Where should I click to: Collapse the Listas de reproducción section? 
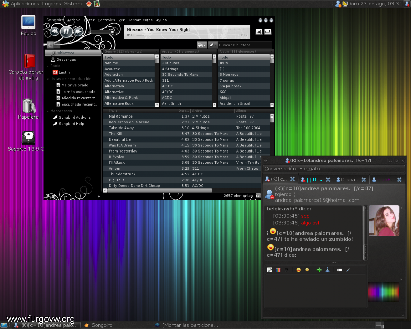coord(48,79)
